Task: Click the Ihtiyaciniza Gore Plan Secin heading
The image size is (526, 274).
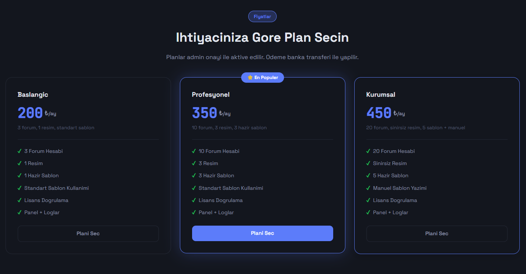Action: pyautogui.click(x=263, y=38)
